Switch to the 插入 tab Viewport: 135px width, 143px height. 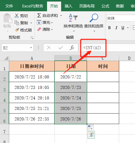pyautogui.click(x=69, y=6)
